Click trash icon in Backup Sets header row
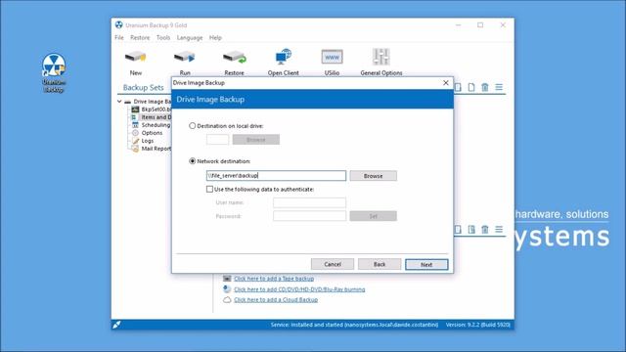Screen dimensions: 626x352 [x=485, y=87]
